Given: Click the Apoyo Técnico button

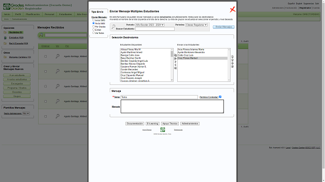Looking at the screenshot, I should (170, 123).
